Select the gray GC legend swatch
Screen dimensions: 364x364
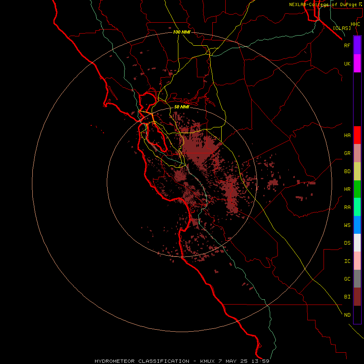(x=357, y=279)
